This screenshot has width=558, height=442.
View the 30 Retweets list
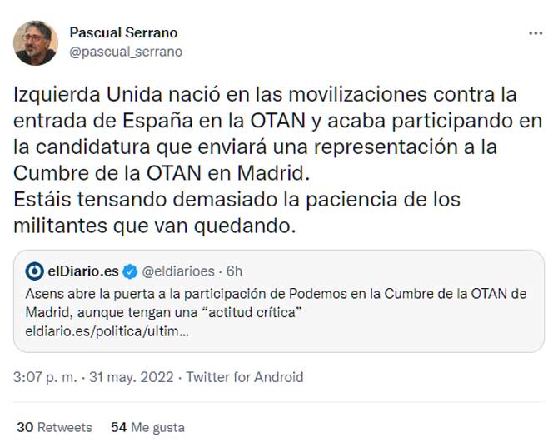pos(54,427)
